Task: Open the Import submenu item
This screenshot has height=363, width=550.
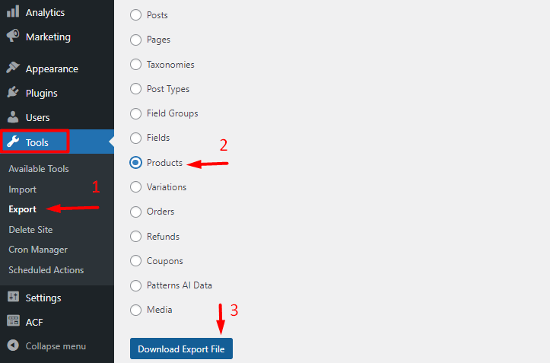Action: (22, 189)
